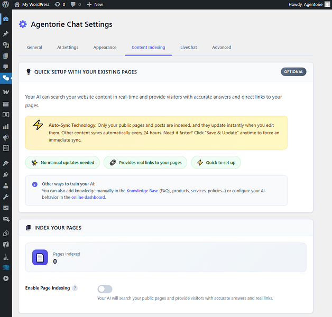Switch to the Advanced tab

coord(222,48)
